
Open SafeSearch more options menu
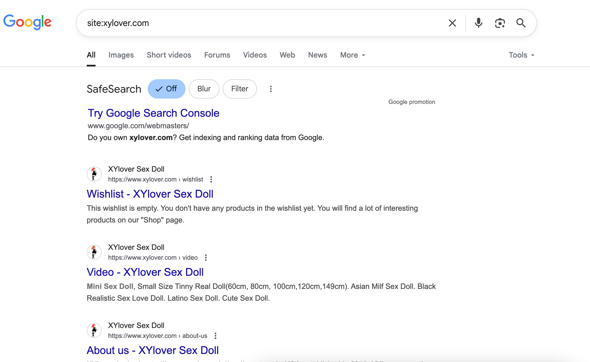pos(271,89)
